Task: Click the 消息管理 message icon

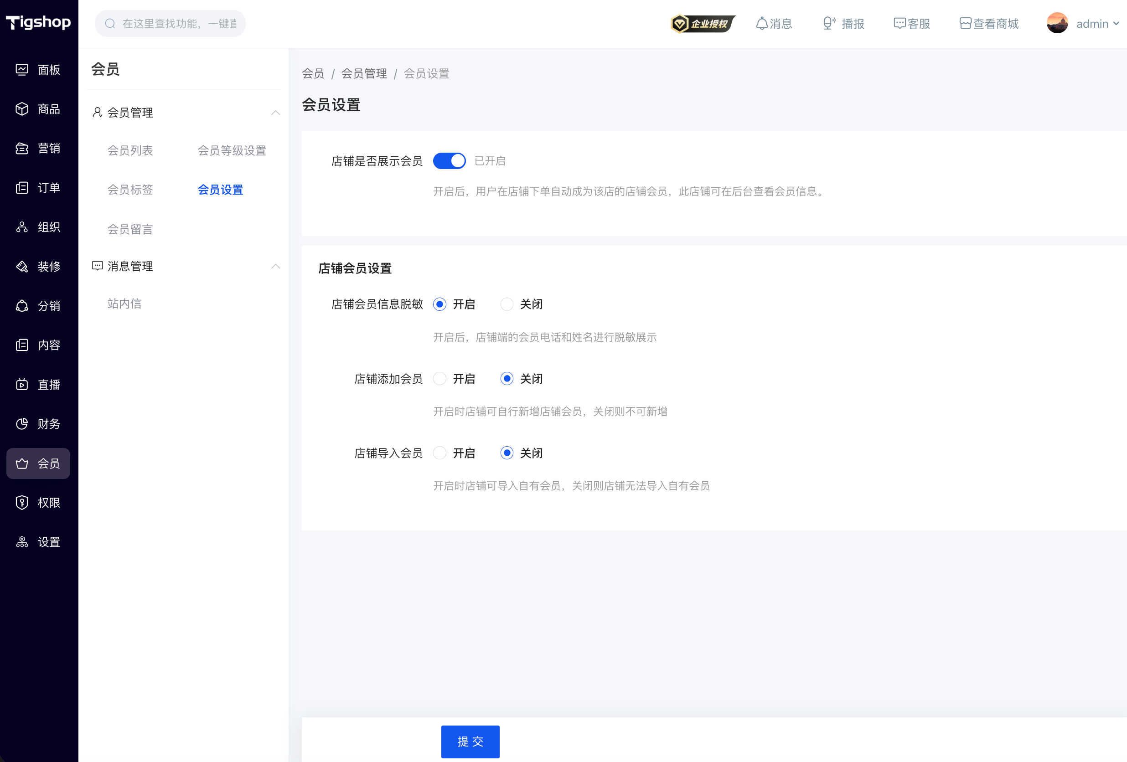Action: point(98,266)
